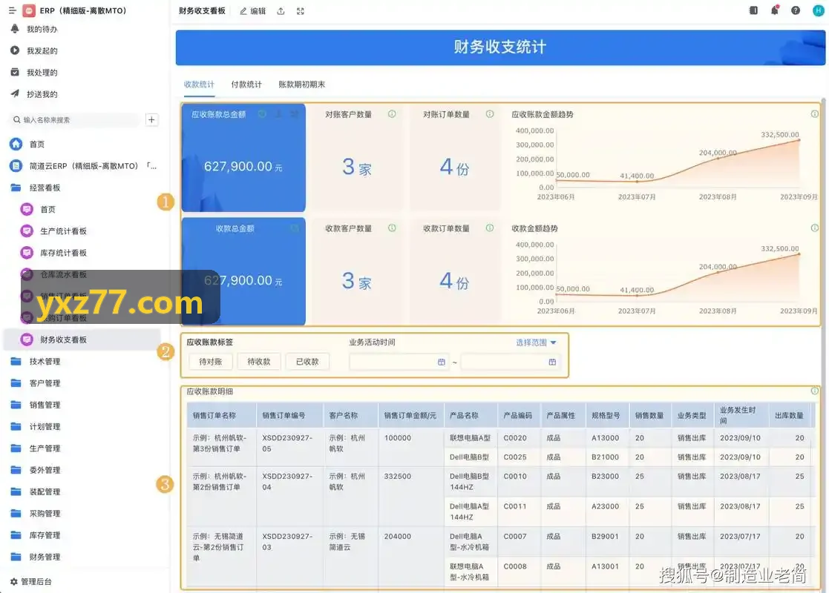Open 管理后台 settings gear
This screenshot has height=593, width=829.
point(30,581)
